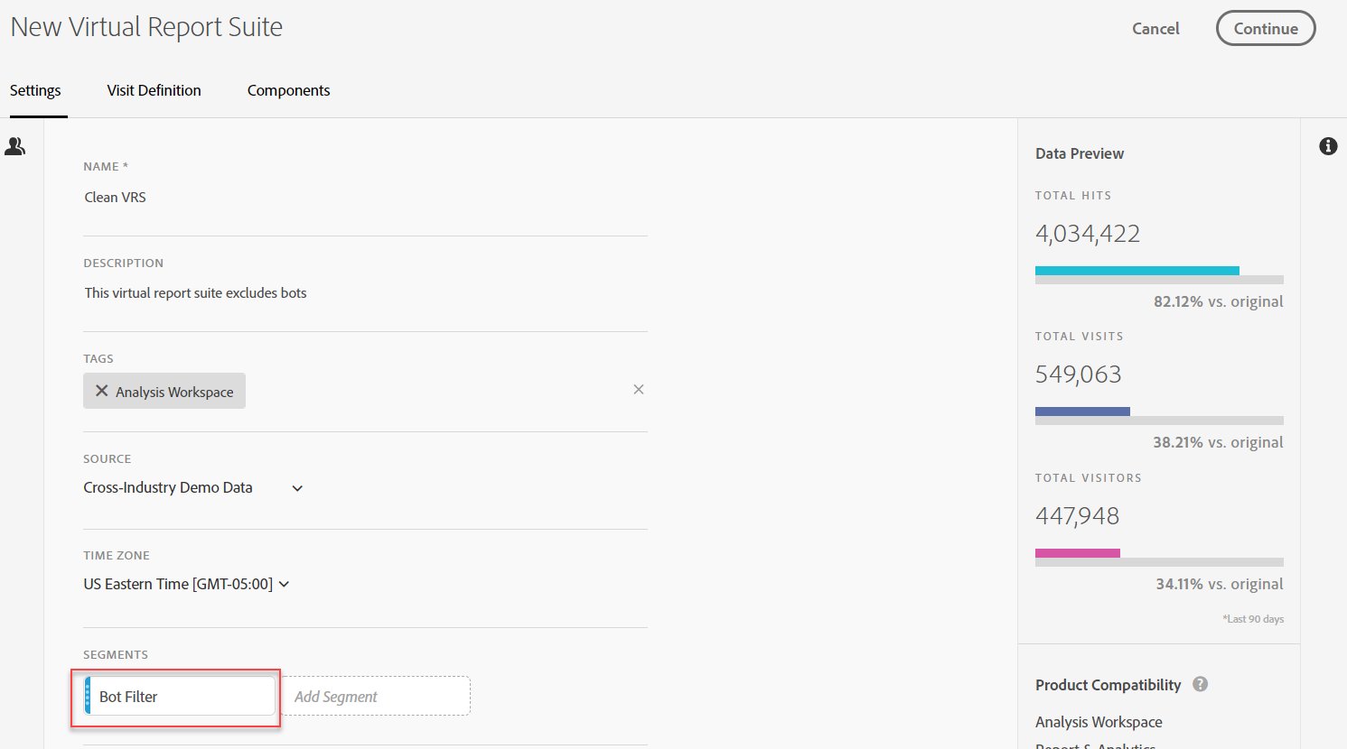Expand the Time Zone dropdown
1347x749 pixels.
[284, 584]
